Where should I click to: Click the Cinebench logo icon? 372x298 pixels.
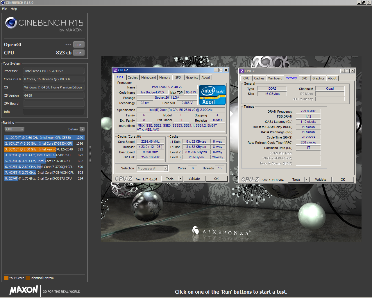click(x=11, y=23)
